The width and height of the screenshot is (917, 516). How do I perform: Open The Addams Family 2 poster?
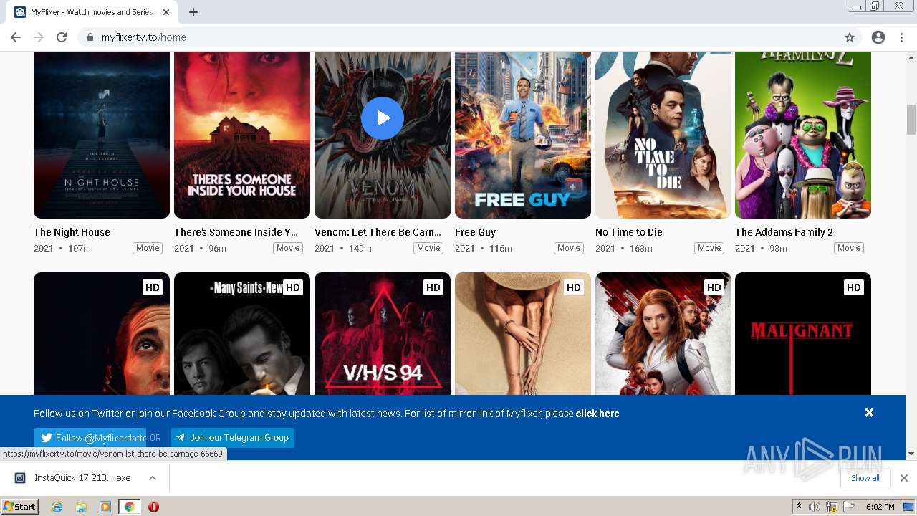(x=803, y=135)
